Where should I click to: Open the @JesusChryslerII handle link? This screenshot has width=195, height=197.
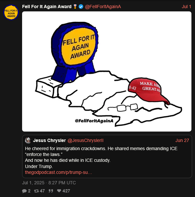click(x=85, y=140)
